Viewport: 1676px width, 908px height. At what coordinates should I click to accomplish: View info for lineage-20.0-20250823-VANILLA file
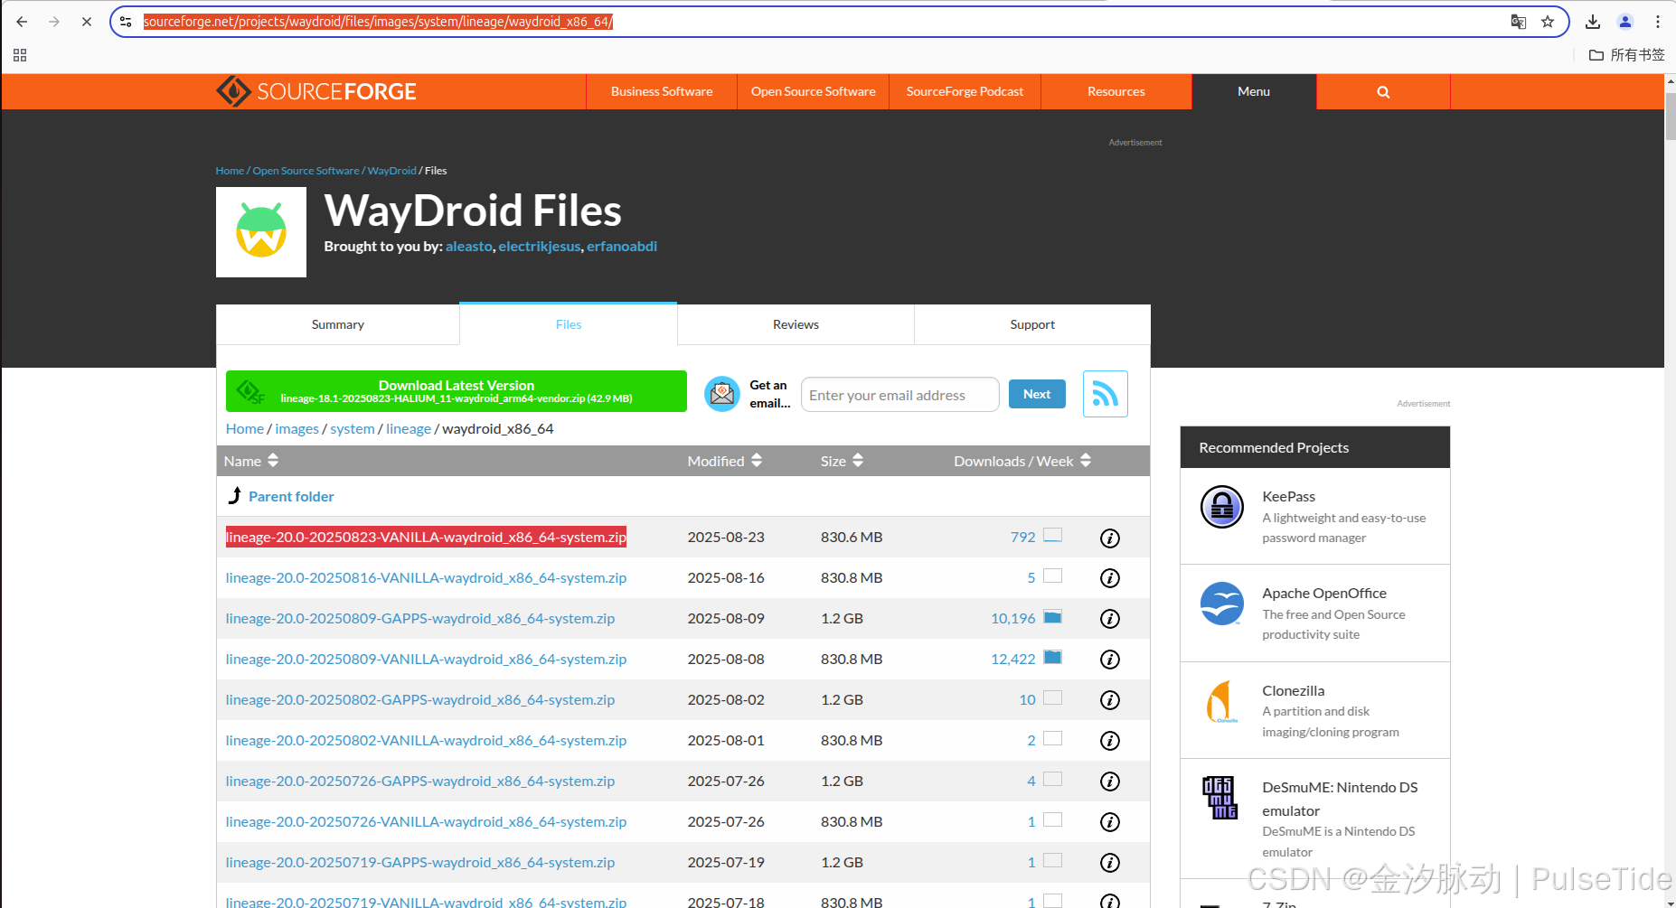1110,538
